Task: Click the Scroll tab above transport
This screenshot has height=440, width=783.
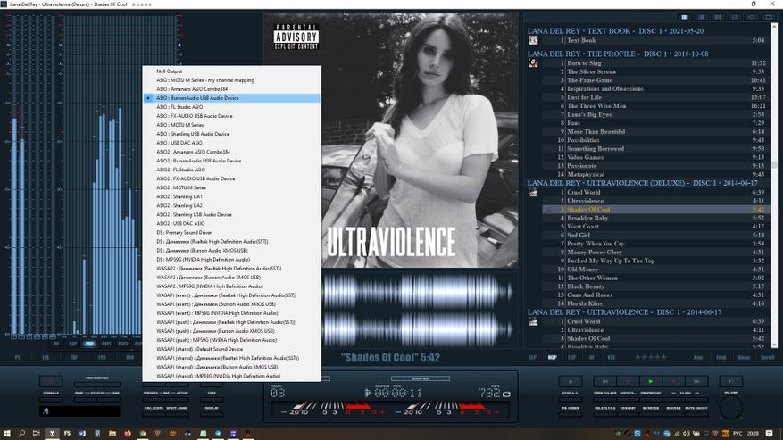Action: pos(768,357)
